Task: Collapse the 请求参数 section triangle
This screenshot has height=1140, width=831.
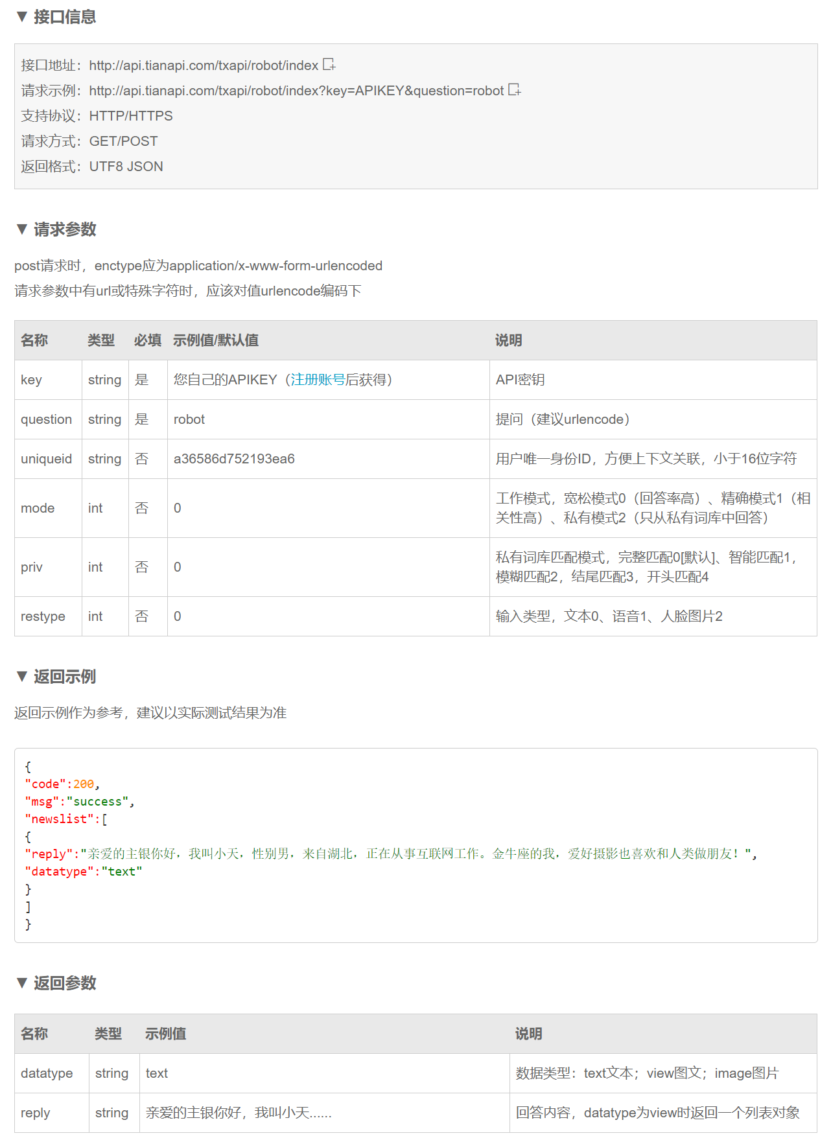Action: pyautogui.click(x=22, y=229)
